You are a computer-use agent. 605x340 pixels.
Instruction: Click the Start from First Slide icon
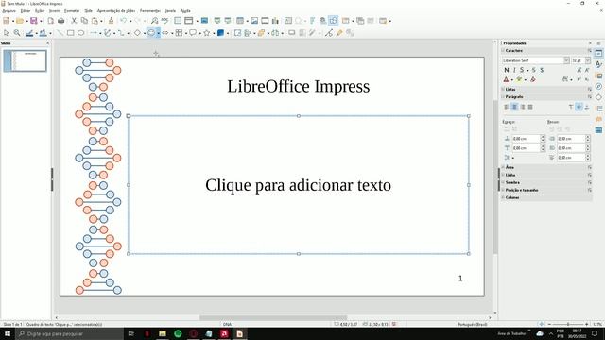coord(217,21)
